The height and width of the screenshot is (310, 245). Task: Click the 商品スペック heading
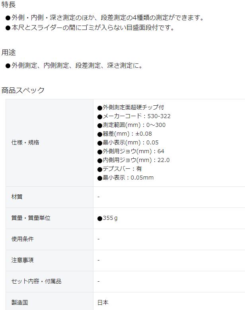23,90
